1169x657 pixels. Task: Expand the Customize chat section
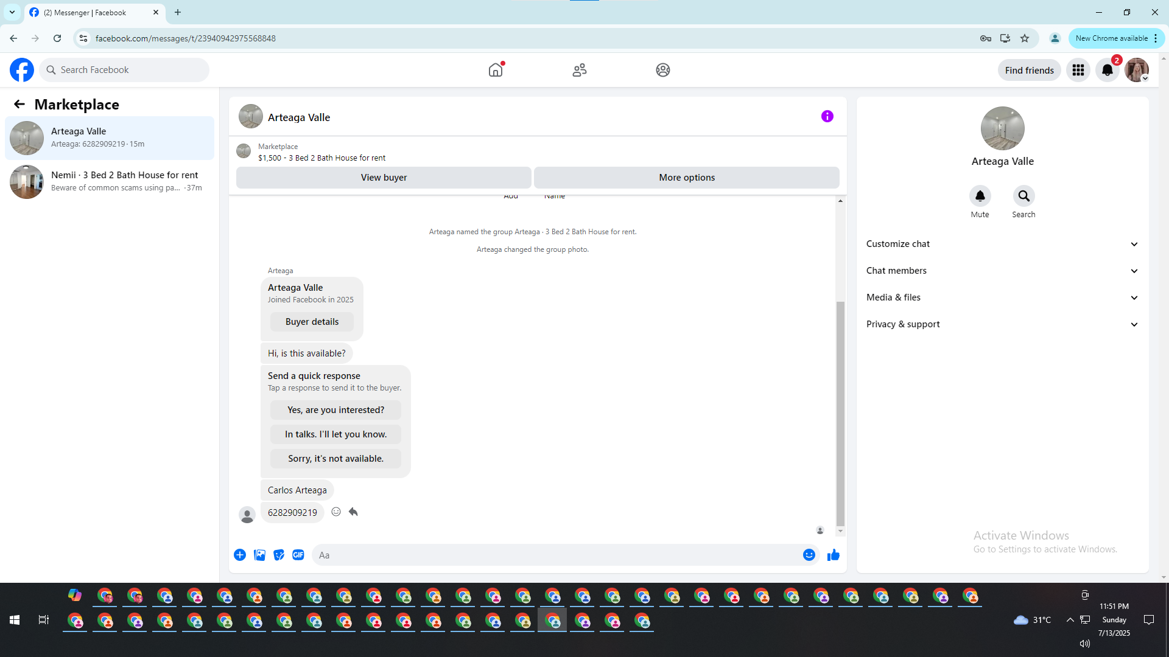(x=1002, y=244)
